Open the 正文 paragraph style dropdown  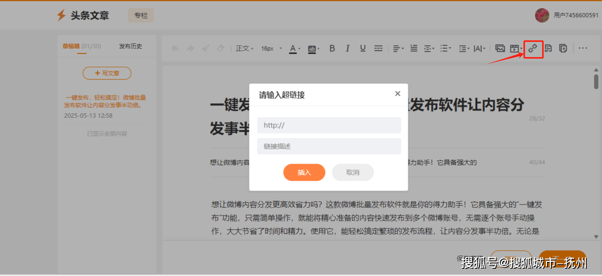[x=244, y=48]
